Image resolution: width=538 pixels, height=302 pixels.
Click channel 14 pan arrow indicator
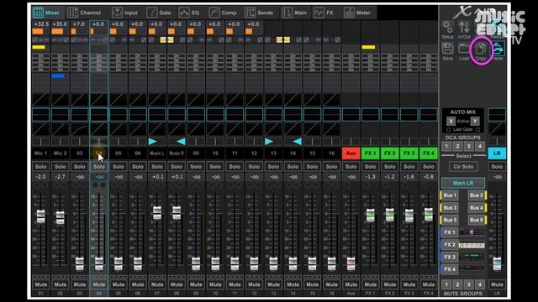(x=297, y=141)
